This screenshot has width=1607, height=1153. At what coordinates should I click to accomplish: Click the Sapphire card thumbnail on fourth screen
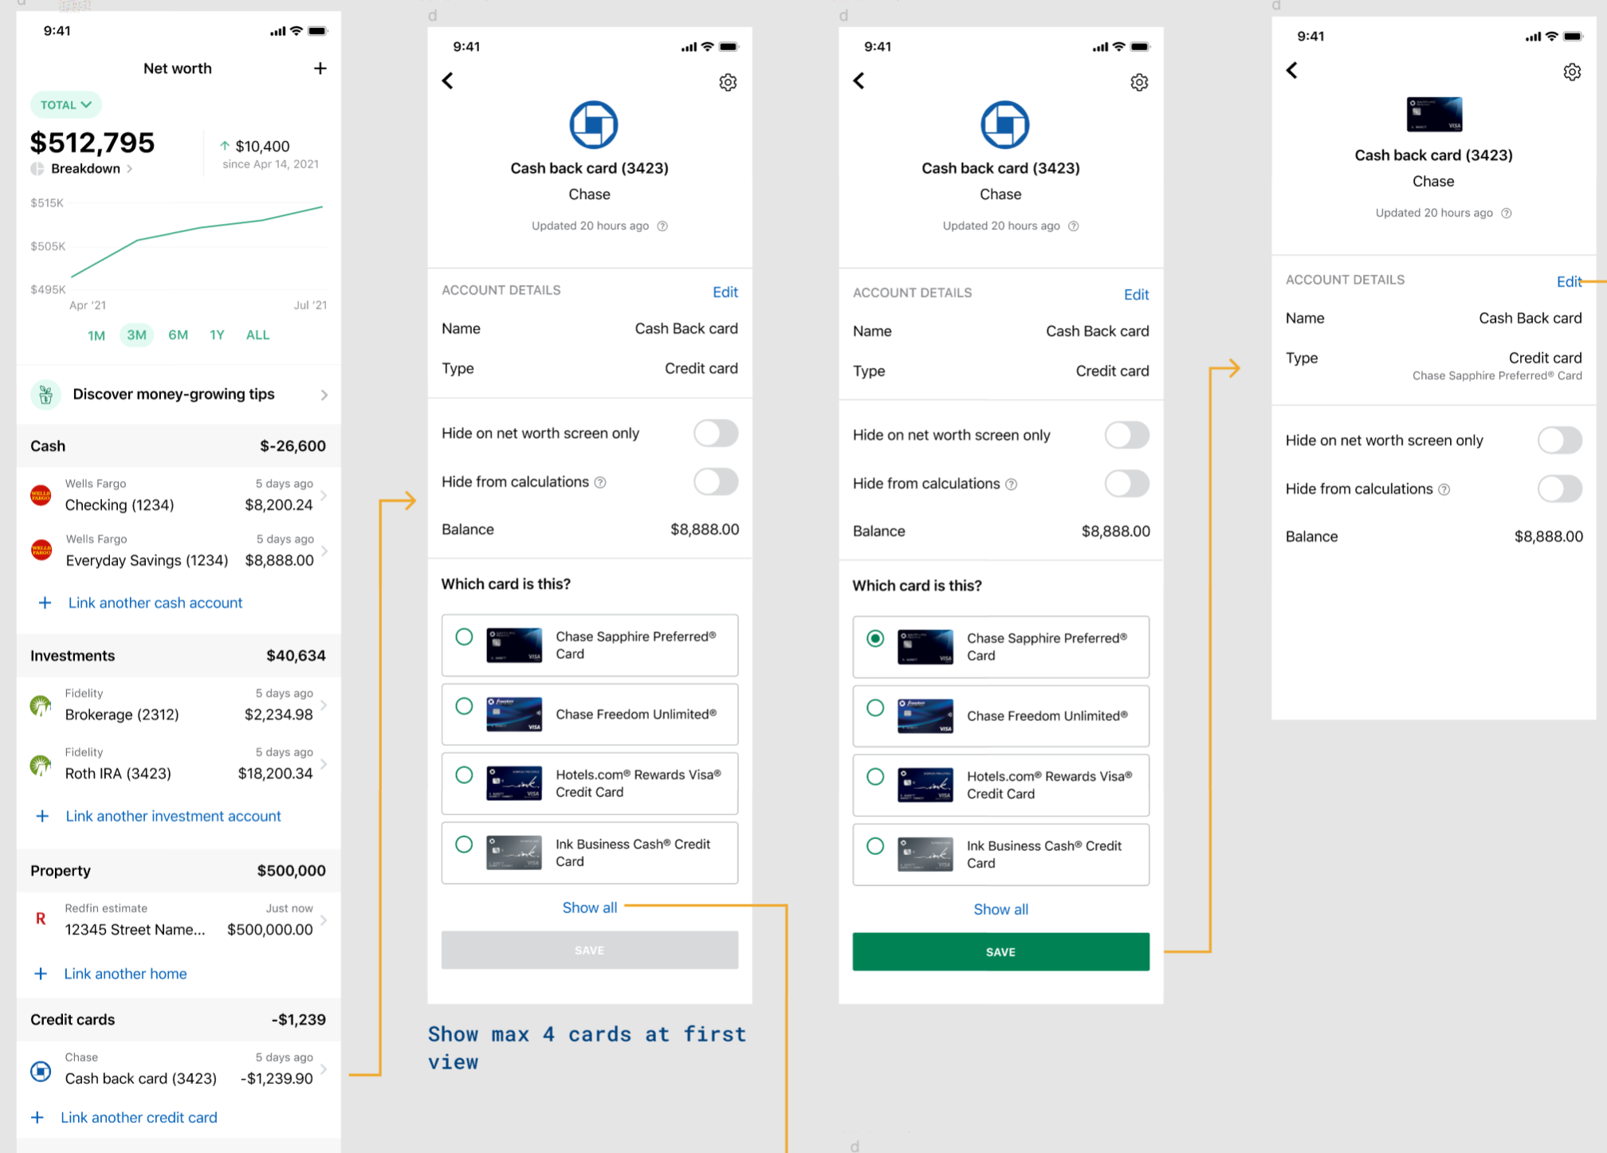(x=1433, y=115)
